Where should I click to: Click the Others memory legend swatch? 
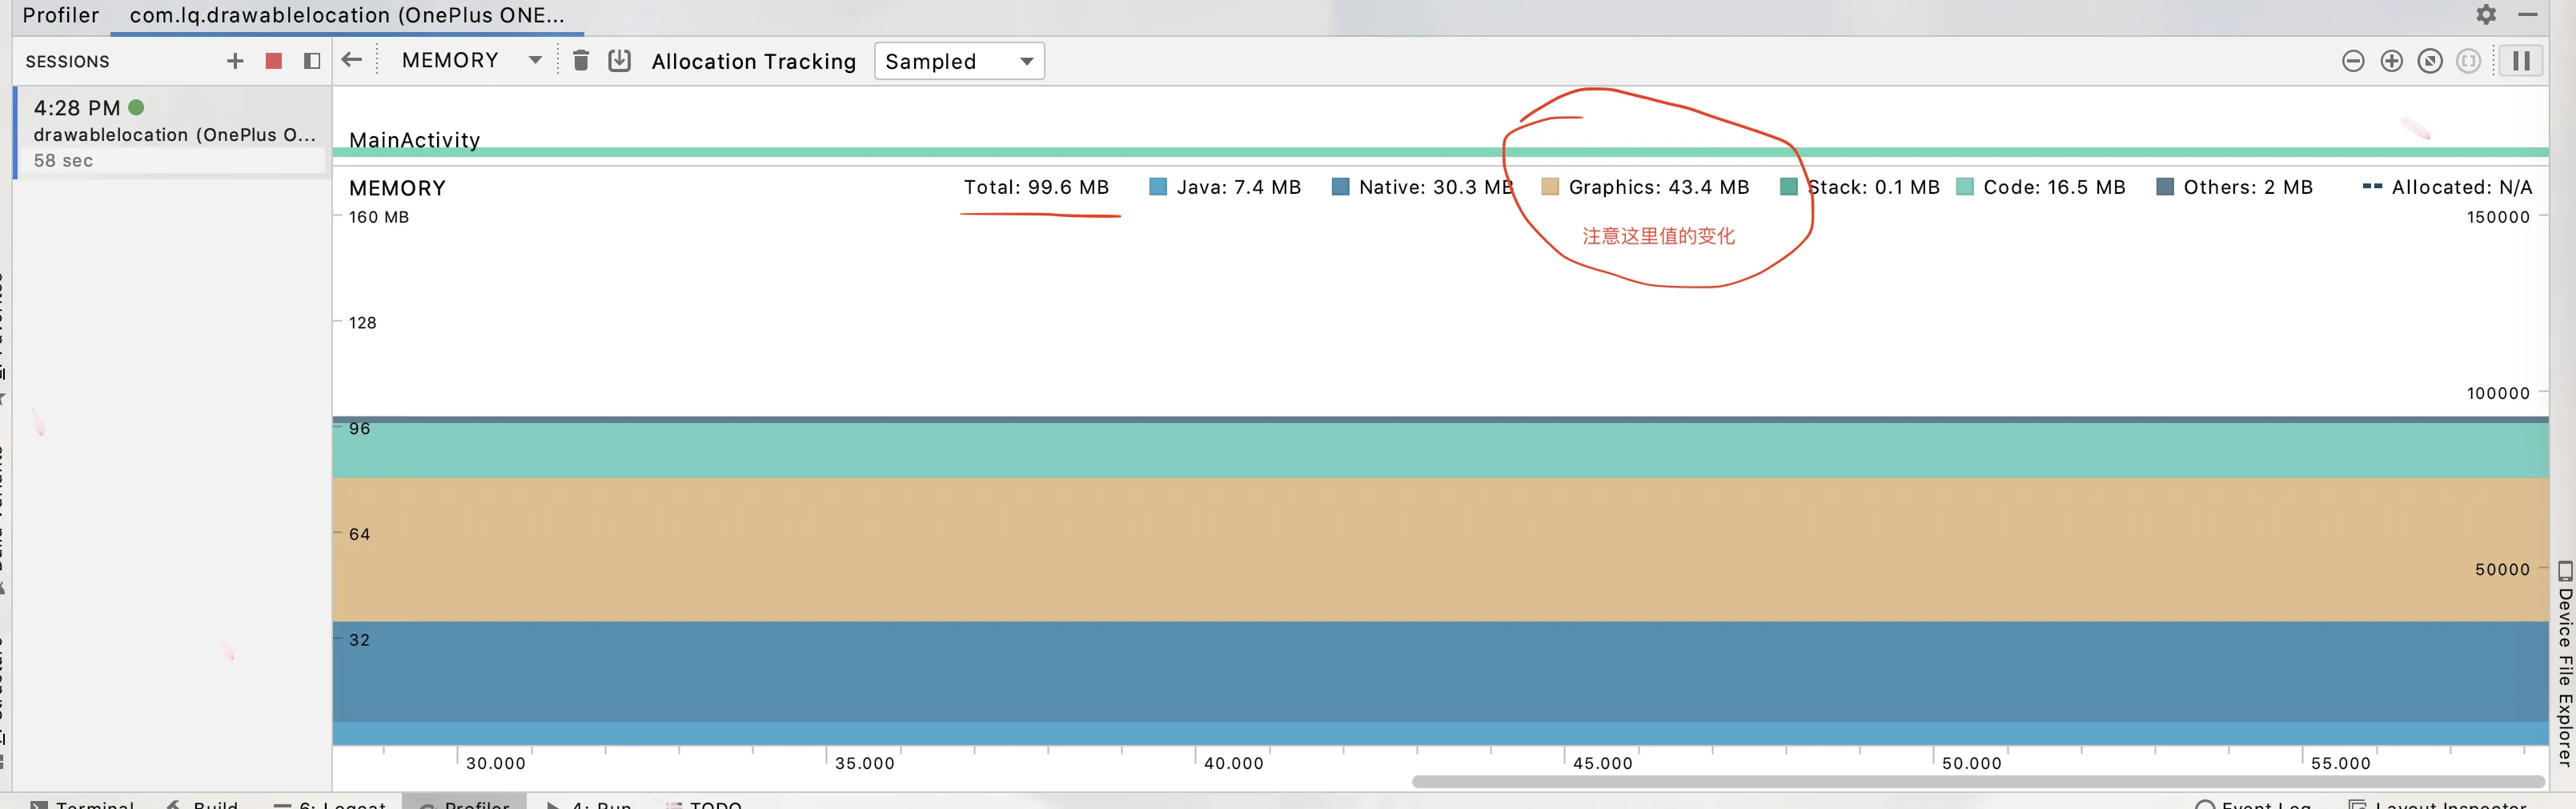[x=2165, y=187]
